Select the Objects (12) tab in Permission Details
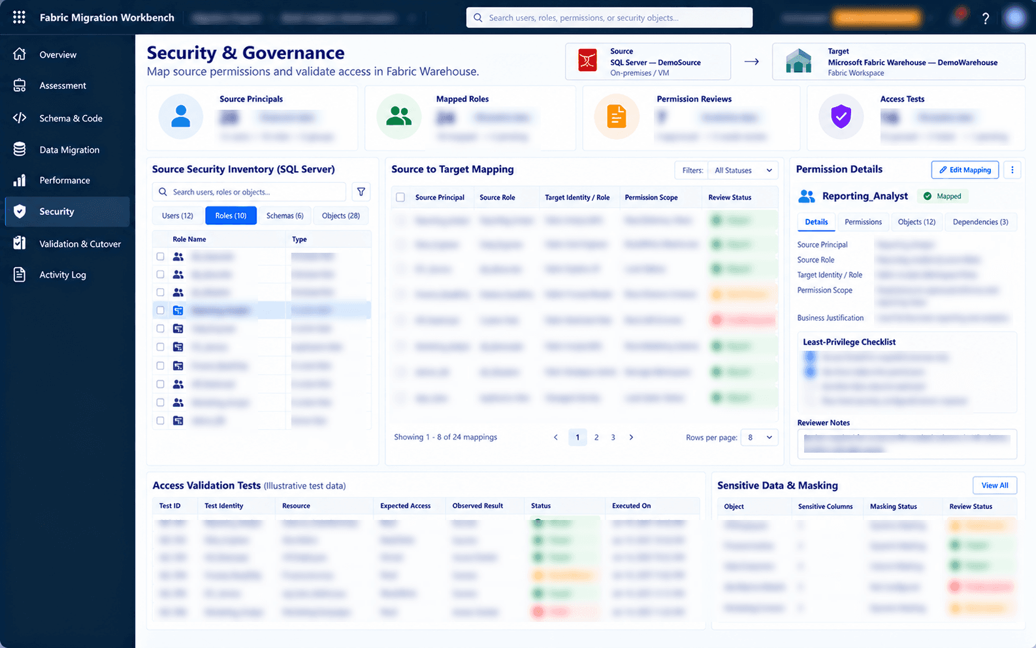Screen dimensions: 1036x648 (916, 222)
